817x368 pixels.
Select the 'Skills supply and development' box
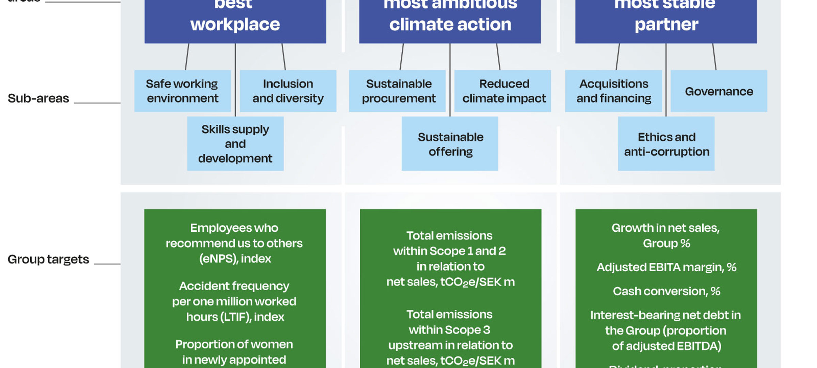[235, 144]
